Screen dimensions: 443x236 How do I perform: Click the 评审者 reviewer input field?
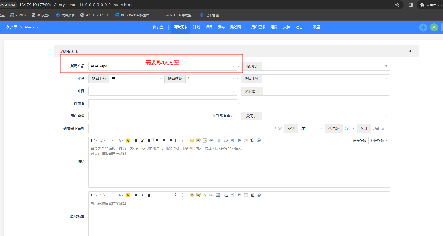coord(162,104)
